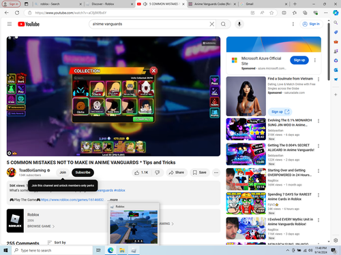Open options for the Evolving Monarch Sung Jin-Woo video

point(318,121)
